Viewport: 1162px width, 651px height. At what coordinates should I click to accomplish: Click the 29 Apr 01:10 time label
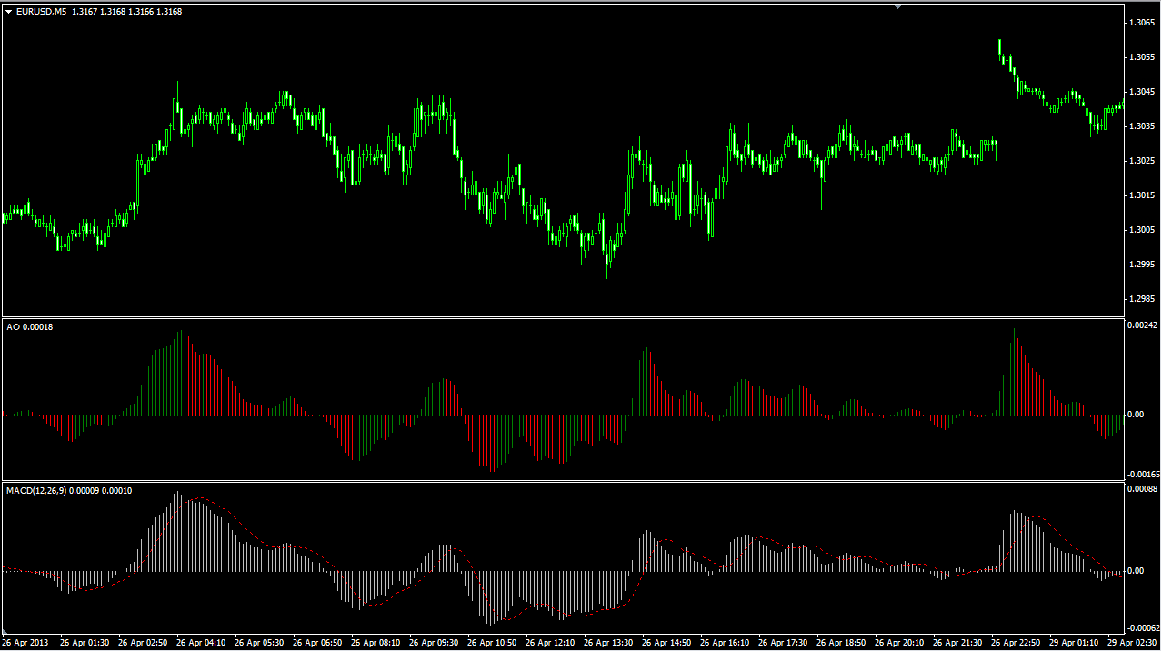[x=1076, y=643]
